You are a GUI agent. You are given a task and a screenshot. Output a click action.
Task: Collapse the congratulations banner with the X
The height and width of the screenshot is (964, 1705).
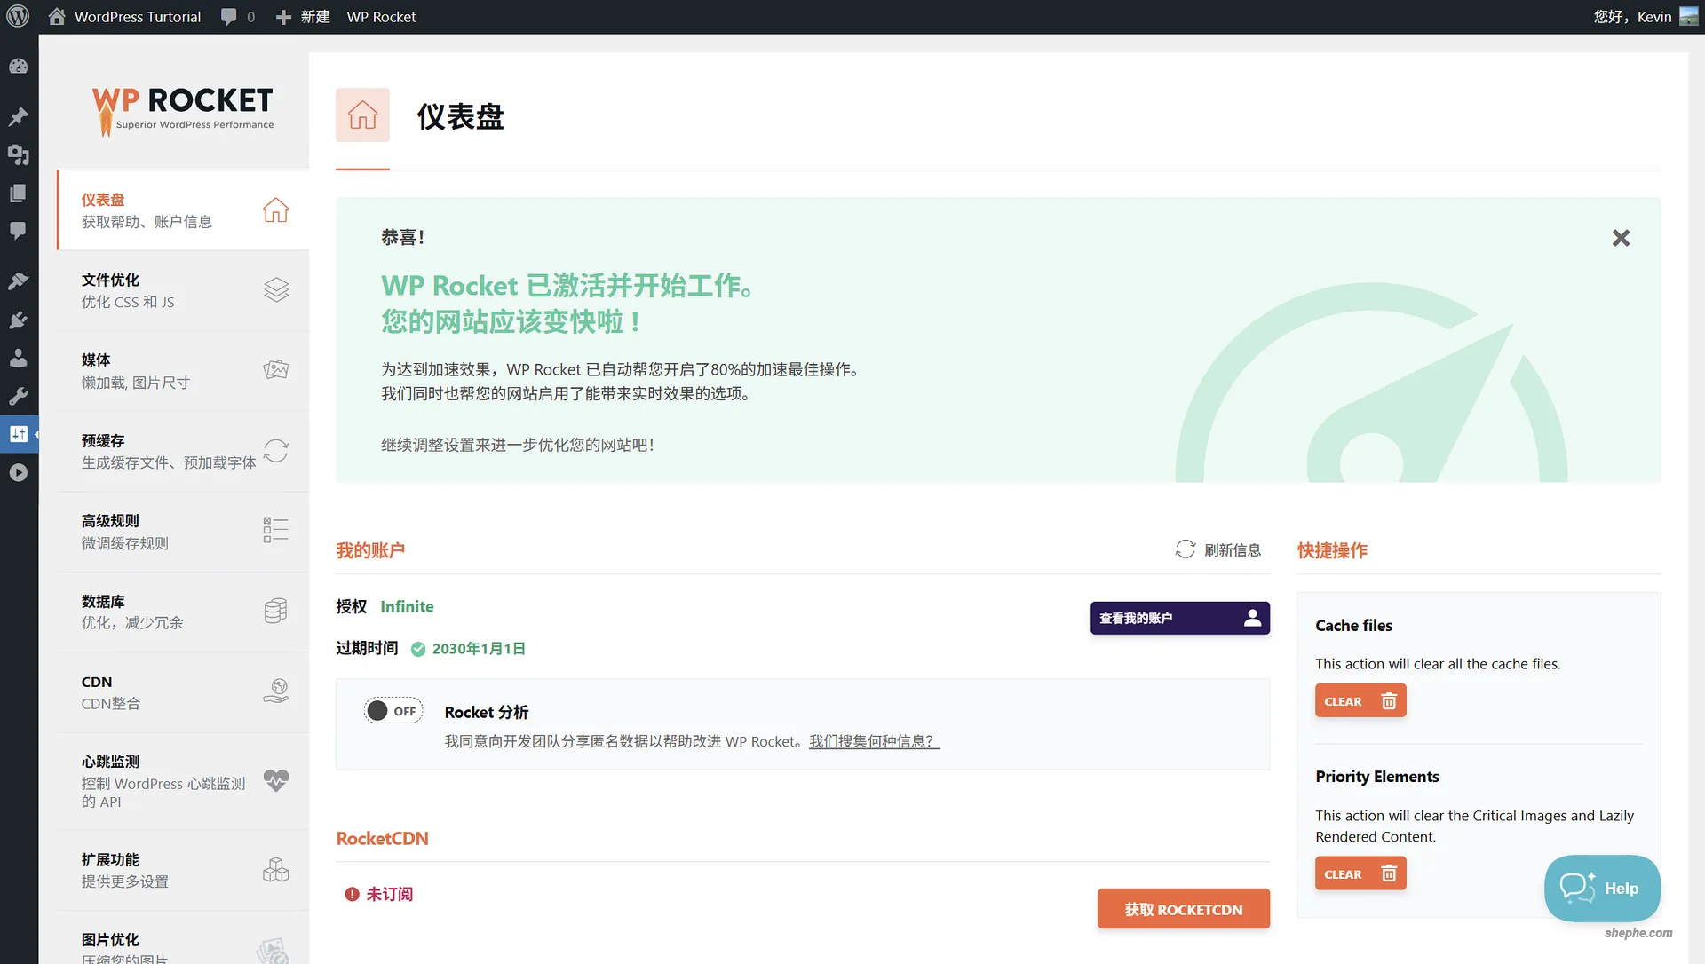coord(1620,238)
